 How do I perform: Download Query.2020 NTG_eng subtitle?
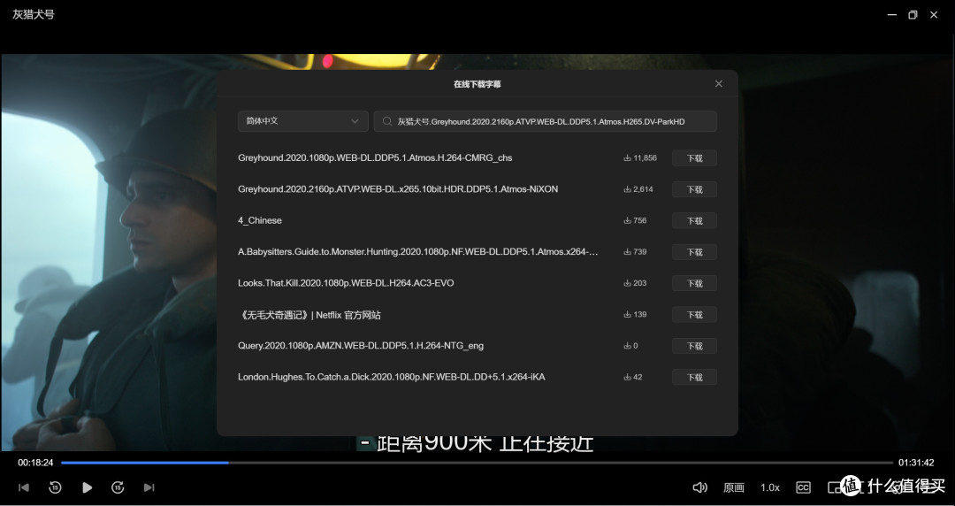point(694,346)
